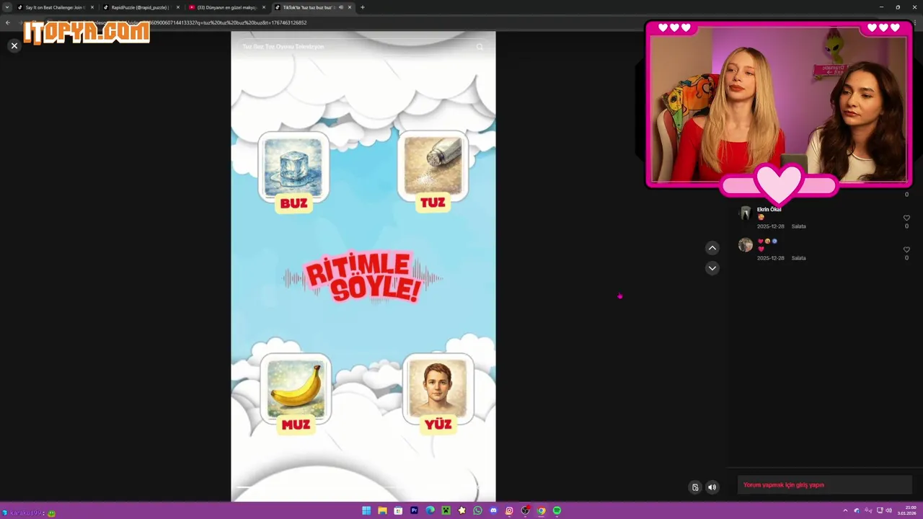Image resolution: width=923 pixels, height=519 pixels.
Task: Close the YouTube tab
Action: pyautogui.click(x=264, y=7)
